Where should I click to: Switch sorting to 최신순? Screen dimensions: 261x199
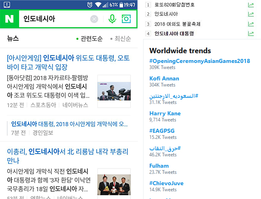122,39
